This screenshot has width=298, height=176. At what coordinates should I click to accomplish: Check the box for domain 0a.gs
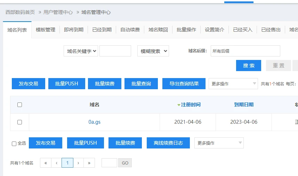click(19, 122)
